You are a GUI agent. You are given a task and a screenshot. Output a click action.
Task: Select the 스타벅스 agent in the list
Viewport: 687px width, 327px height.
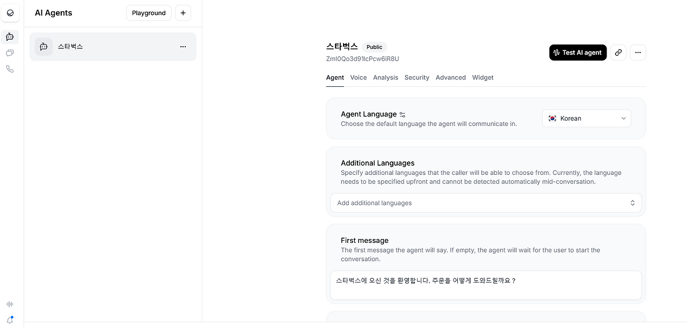113,47
